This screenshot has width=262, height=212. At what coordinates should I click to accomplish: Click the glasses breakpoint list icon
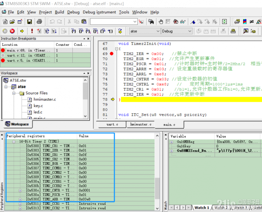[x=183, y=21]
